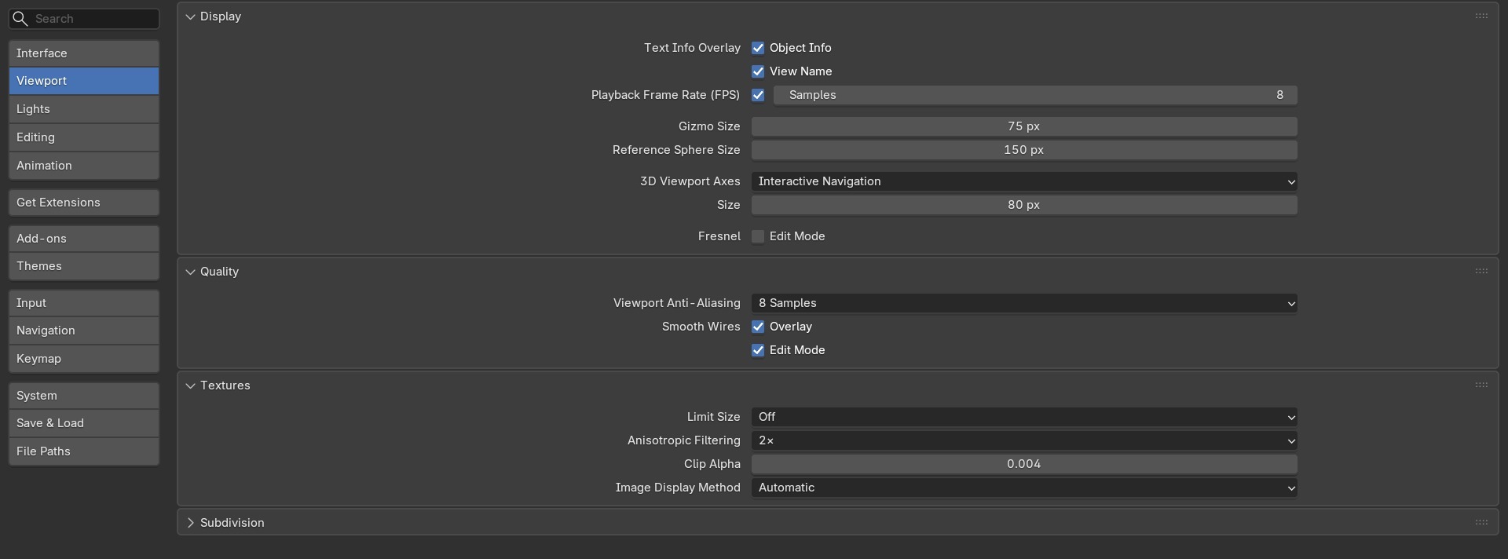Viewport: 1508px width, 559px height.
Task: Open Anisotropic Filtering dropdown
Action: pyautogui.click(x=1024, y=440)
